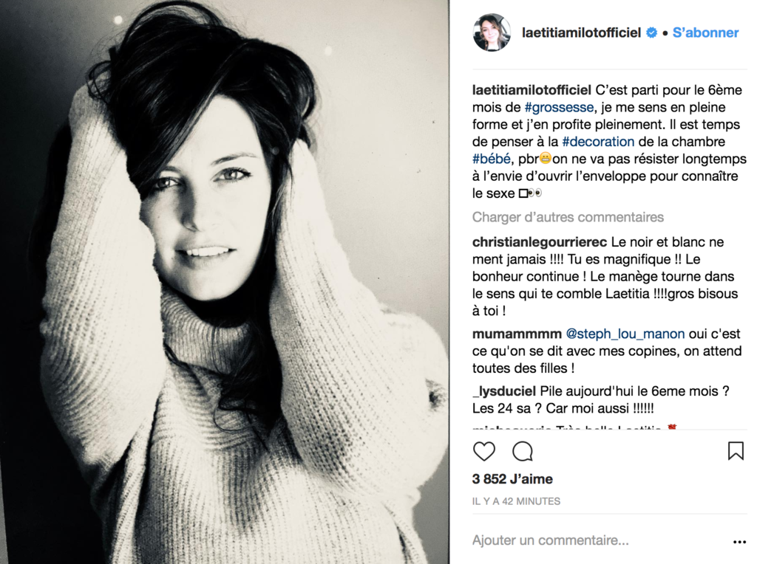The image size is (757, 564).
Task: Expand Charger d'autres commentaires
Action: pyautogui.click(x=568, y=217)
